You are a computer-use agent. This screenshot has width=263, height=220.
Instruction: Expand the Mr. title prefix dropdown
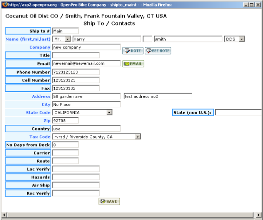(x=68, y=39)
